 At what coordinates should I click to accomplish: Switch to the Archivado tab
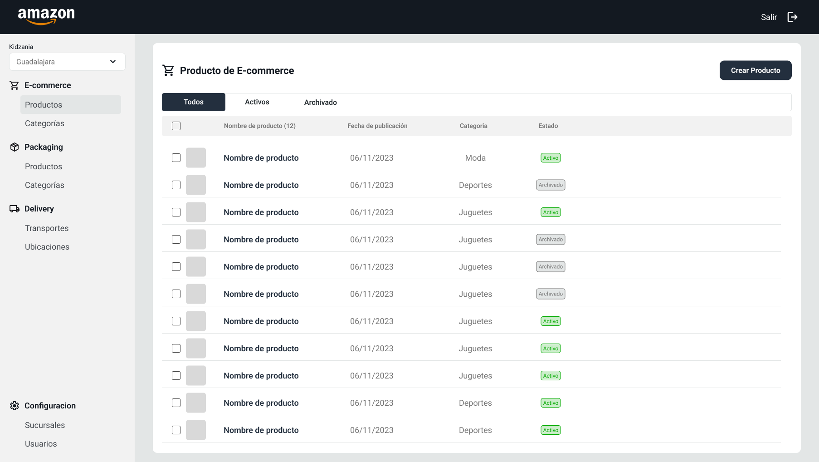321,102
